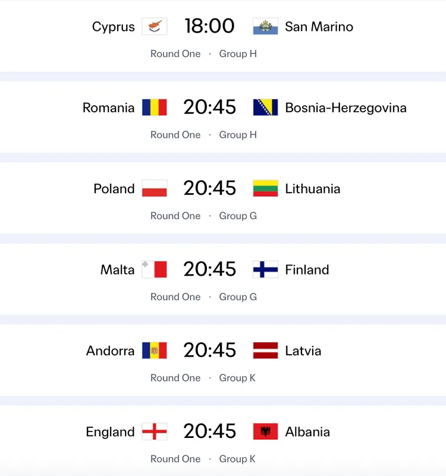Click the Cyprus flag icon
Image resolution: width=446 pixels, height=476 pixels.
point(155,26)
